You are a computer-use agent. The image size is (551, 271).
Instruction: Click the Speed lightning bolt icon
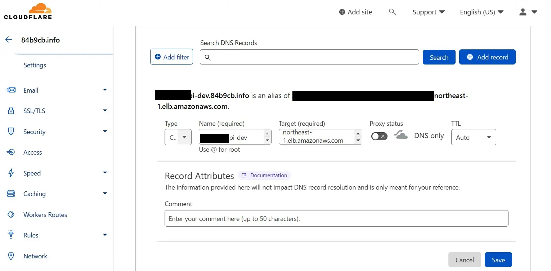click(11, 173)
